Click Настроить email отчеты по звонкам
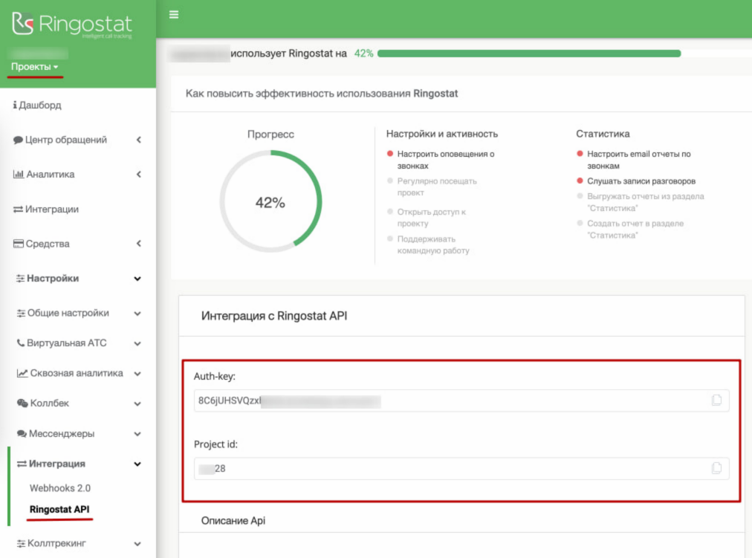 [639, 160]
